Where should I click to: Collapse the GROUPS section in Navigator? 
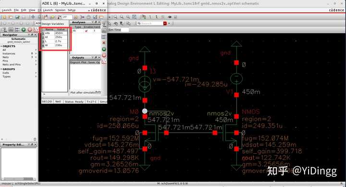point(1,69)
